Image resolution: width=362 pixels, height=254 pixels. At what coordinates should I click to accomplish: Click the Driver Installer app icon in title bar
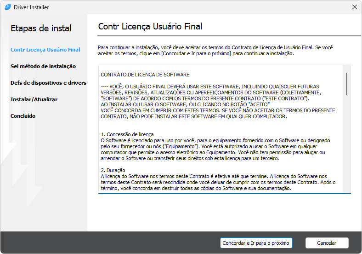[x=7, y=7]
